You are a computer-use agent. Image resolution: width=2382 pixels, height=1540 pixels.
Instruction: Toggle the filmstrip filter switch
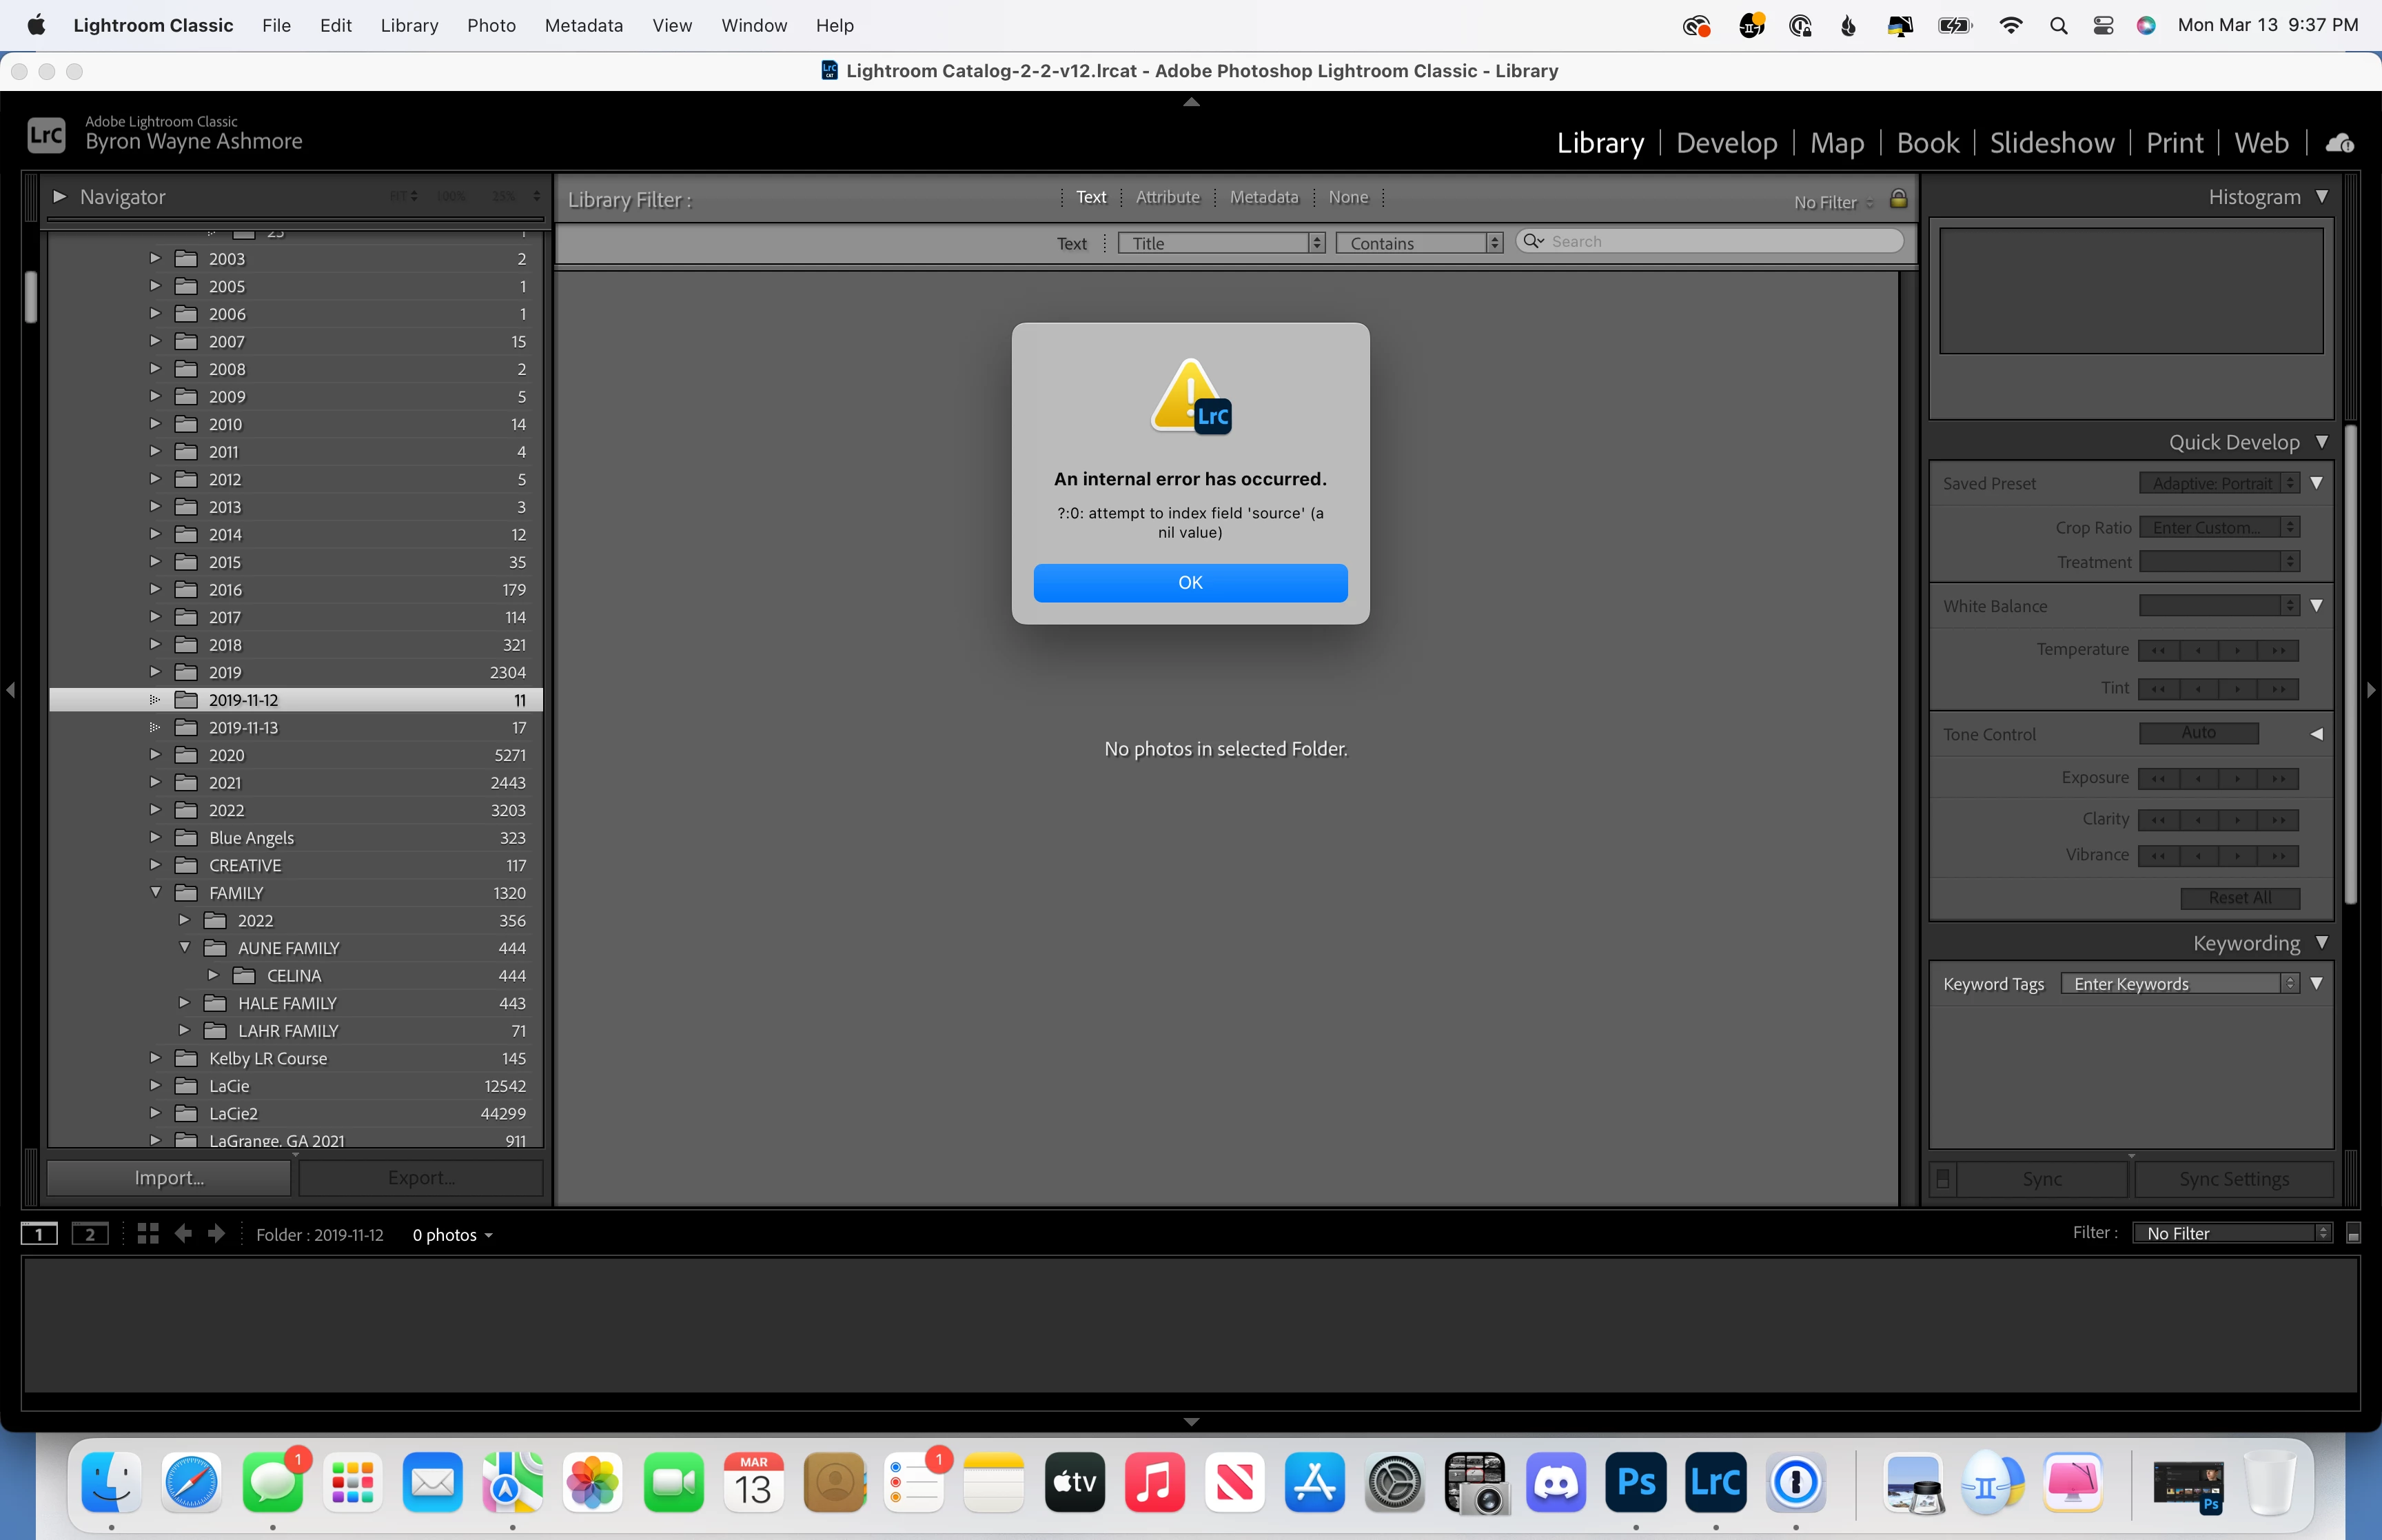[x=2353, y=1234]
